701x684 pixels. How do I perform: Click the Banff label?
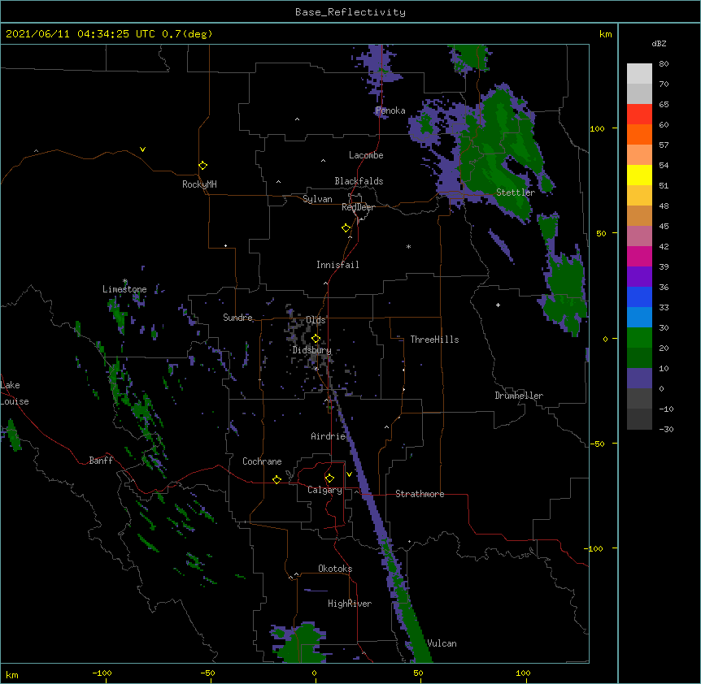pos(101,461)
